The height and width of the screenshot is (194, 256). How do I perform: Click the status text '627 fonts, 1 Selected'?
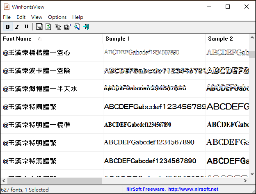25,189
